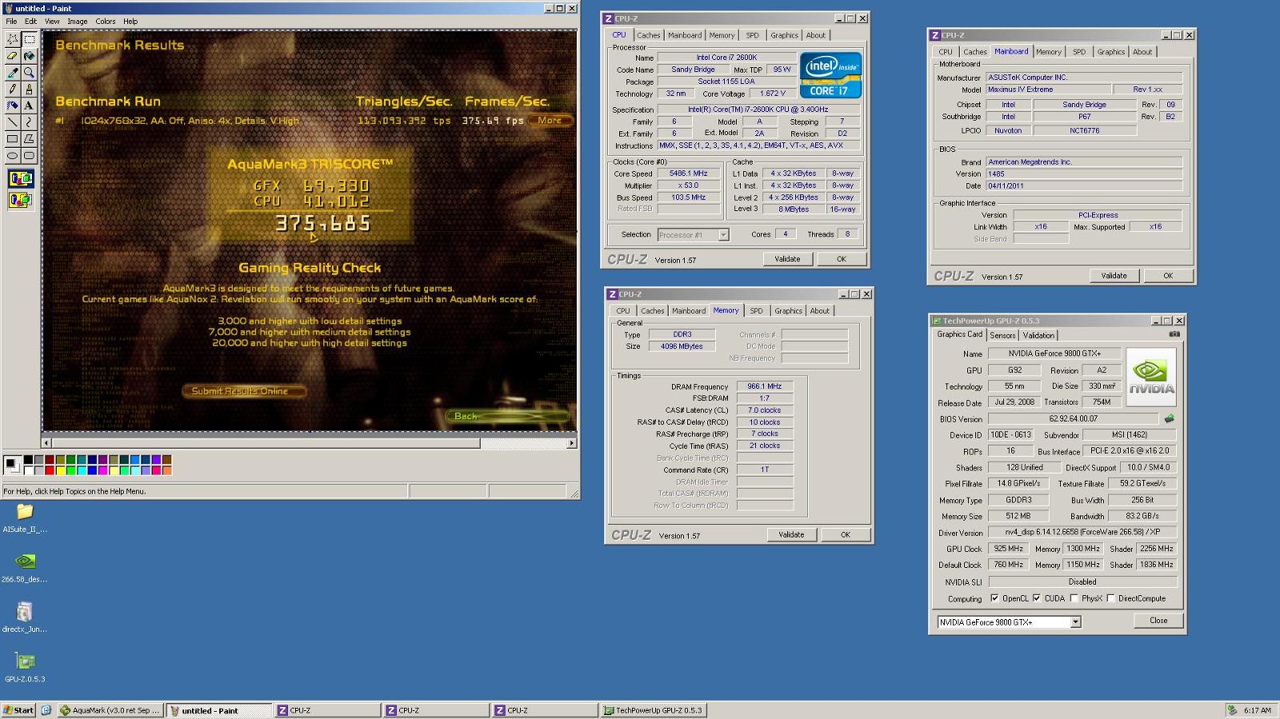This screenshot has width=1280, height=719.
Task: Click the Quick Launch icon beside Start
Action: pos(46,710)
